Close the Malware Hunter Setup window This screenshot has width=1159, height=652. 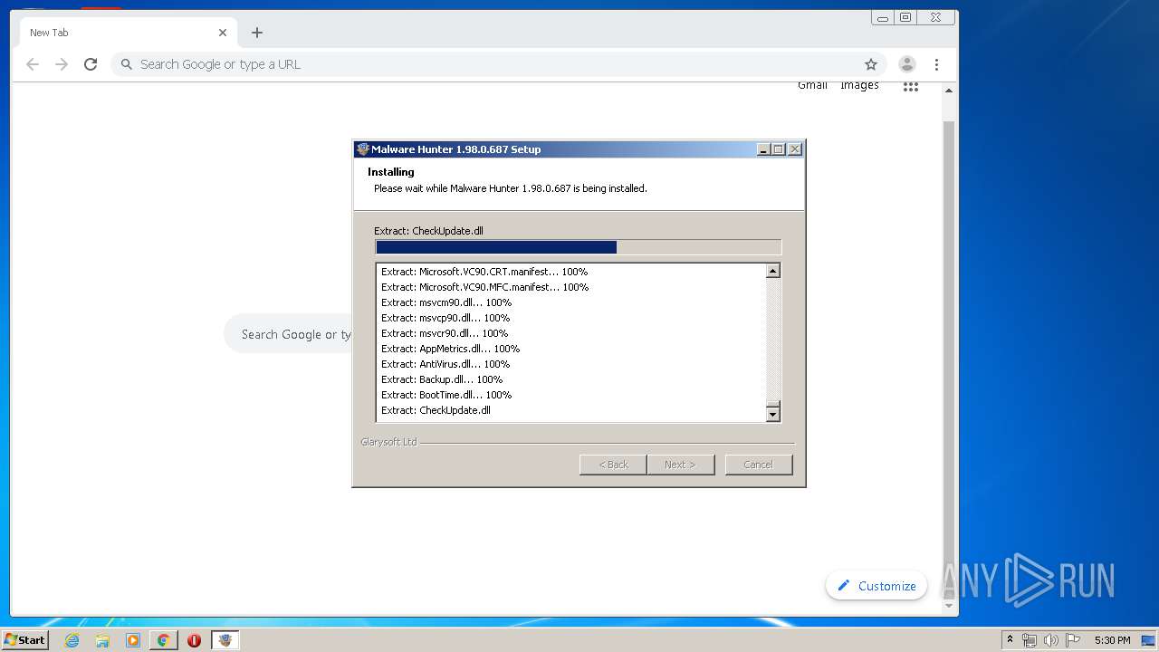(x=795, y=149)
